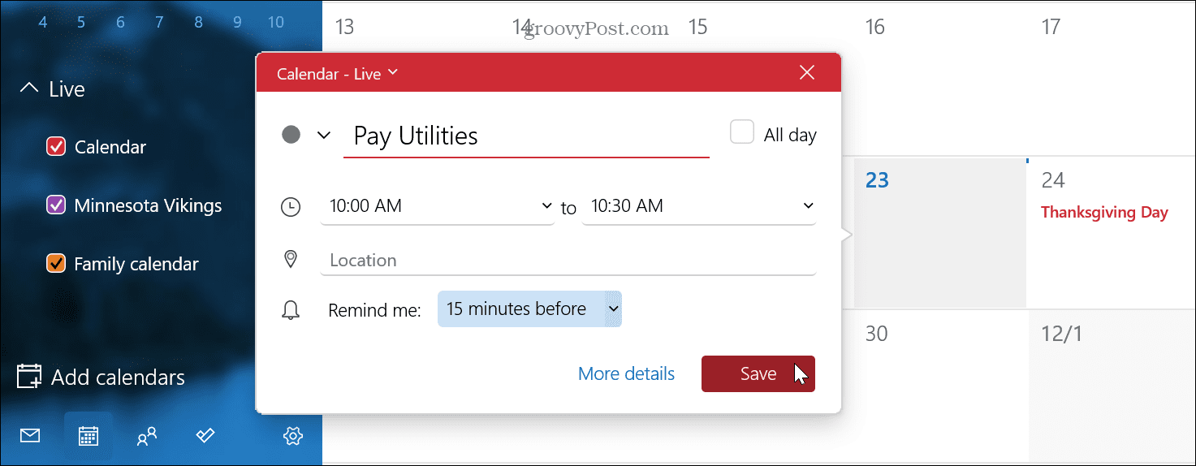Open the 10:30 AM end time dropdown
This screenshot has height=466, width=1196.
coord(698,206)
